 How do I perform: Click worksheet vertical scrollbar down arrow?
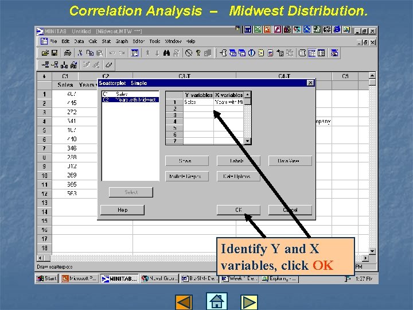click(x=372, y=251)
